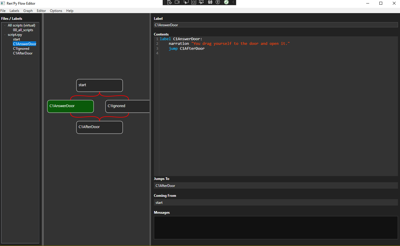Click C1AfterDoor under Jumps To
This screenshot has width=400, height=246.
pos(165,186)
